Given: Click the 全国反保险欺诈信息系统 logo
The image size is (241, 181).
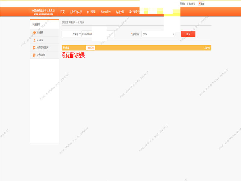Looking at the screenshot, I should click(x=43, y=12).
